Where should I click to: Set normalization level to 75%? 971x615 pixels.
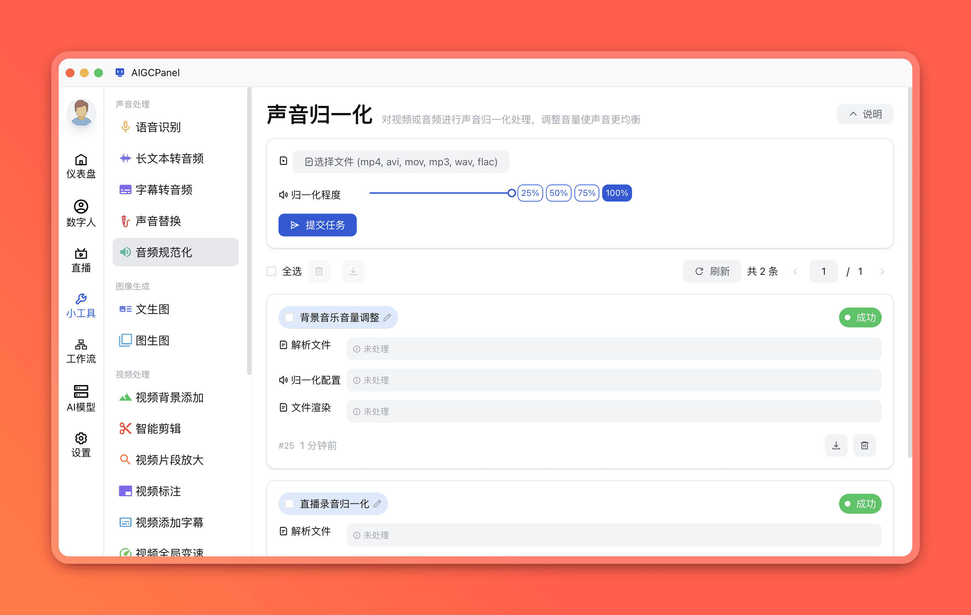click(x=586, y=193)
